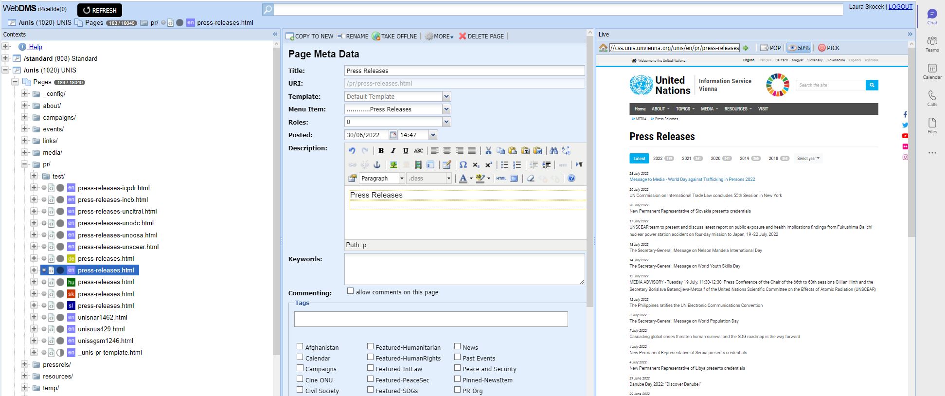Insert special character Omega symbol
The image size is (945, 396).
(x=463, y=165)
